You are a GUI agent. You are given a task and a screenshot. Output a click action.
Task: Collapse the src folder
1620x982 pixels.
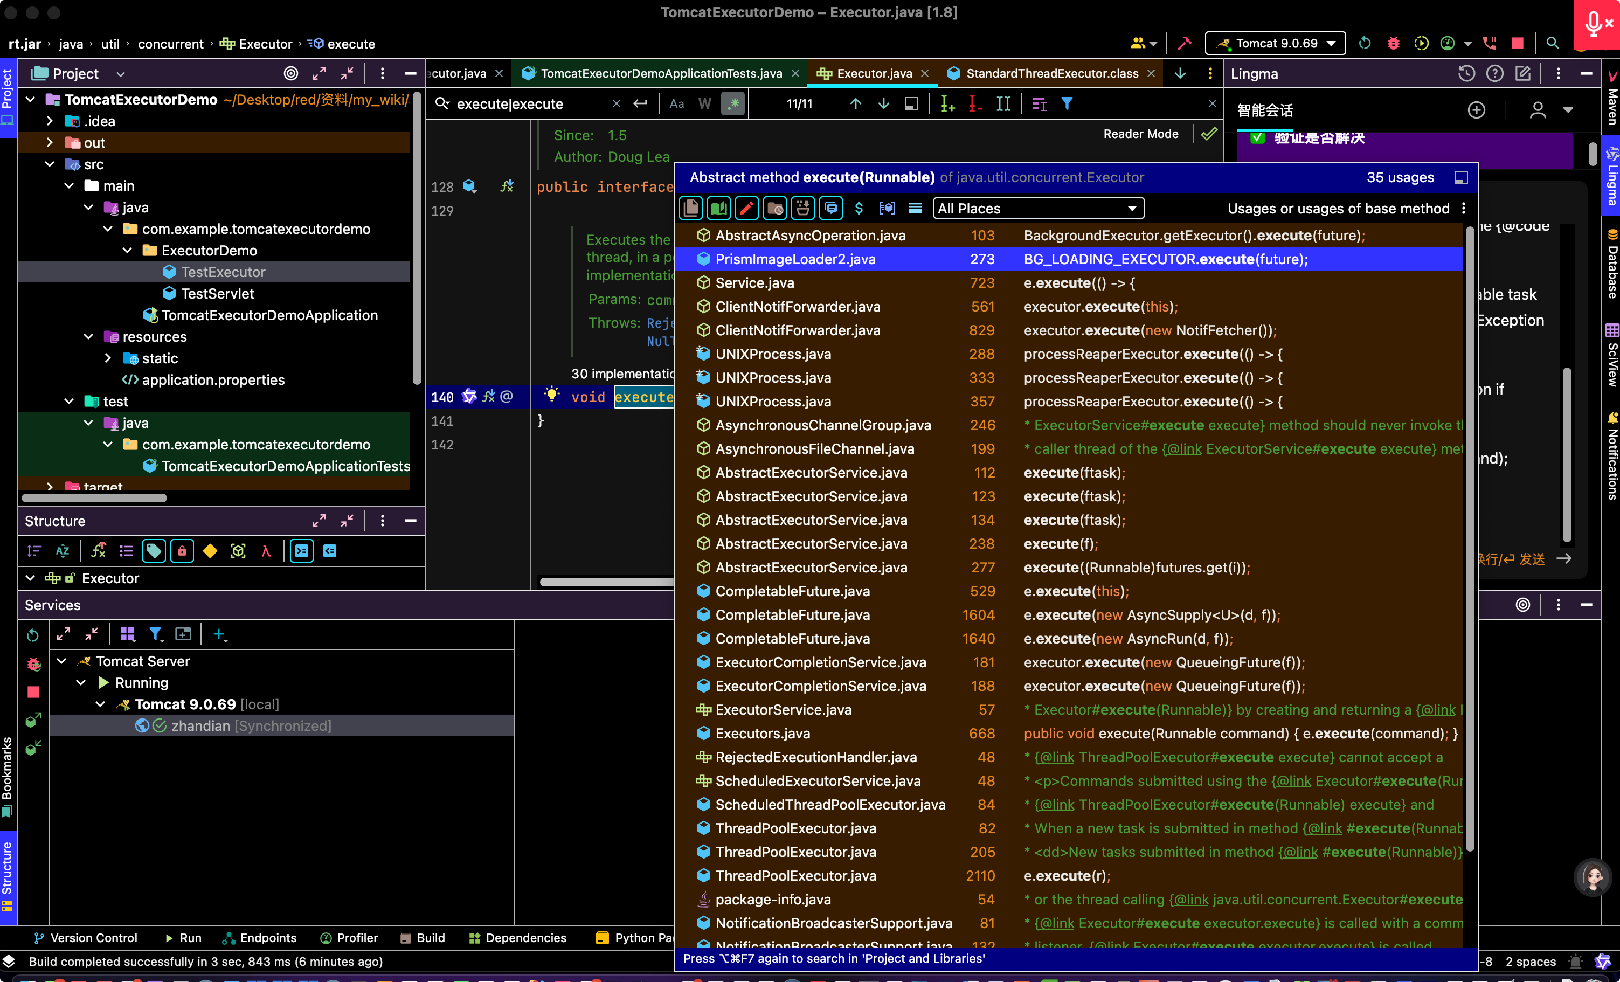50,164
